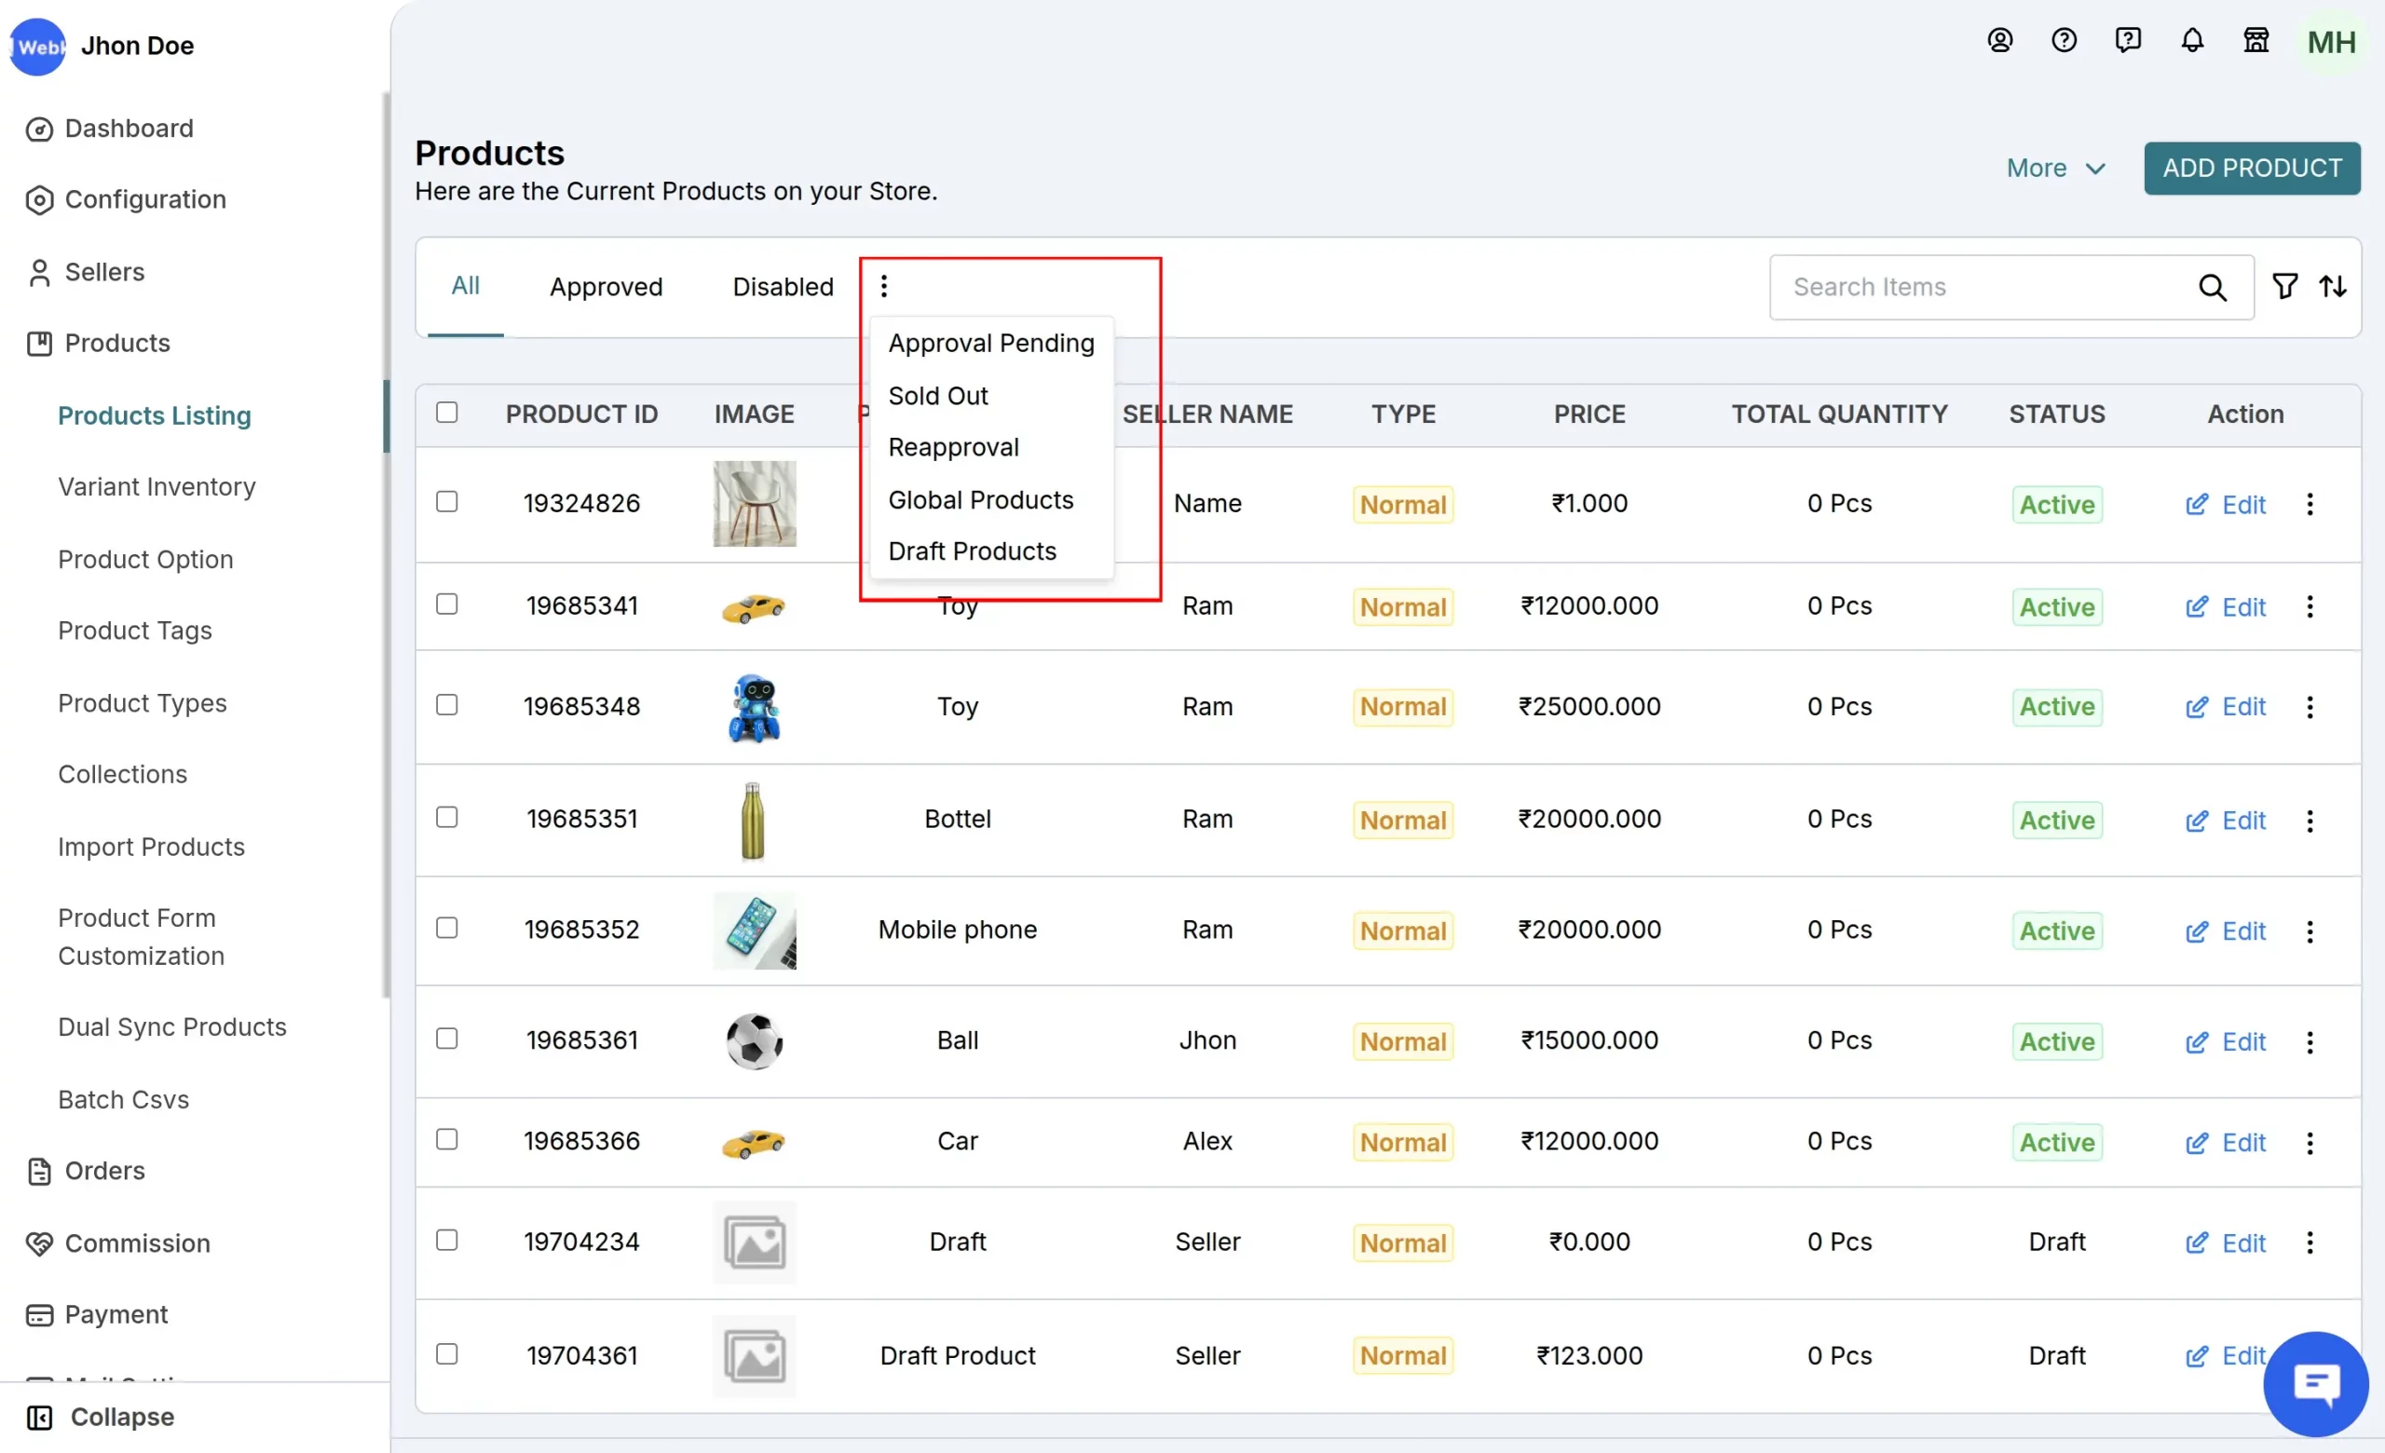Click the ADD PRODUCT button
Image resolution: width=2385 pixels, height=1453 pixels.
click(x=2252, y=169)
